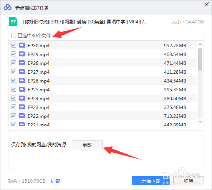Click the 434.54MB size value
Image resolution: width=212 pixels, height=190 pixels.
pyautogui.click(x=175, y=81)
